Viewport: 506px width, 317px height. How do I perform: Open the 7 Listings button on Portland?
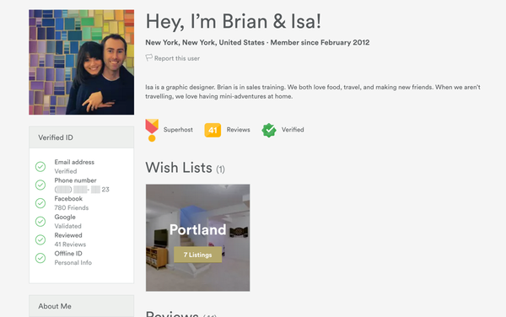[198, 255]
